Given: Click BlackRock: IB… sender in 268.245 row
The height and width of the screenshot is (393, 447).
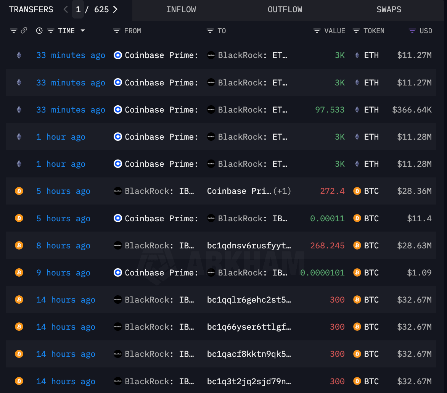Looking at the screenshot, I should (x=159, y=246).
